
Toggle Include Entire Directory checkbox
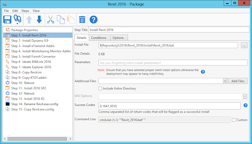100,88
